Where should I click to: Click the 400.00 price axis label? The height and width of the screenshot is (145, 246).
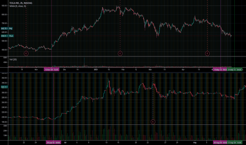pos(4,50)
